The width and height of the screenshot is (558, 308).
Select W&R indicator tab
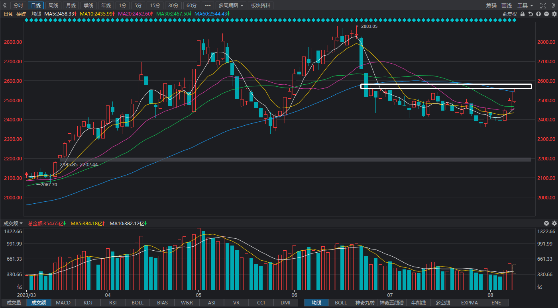tap(187, 303)
